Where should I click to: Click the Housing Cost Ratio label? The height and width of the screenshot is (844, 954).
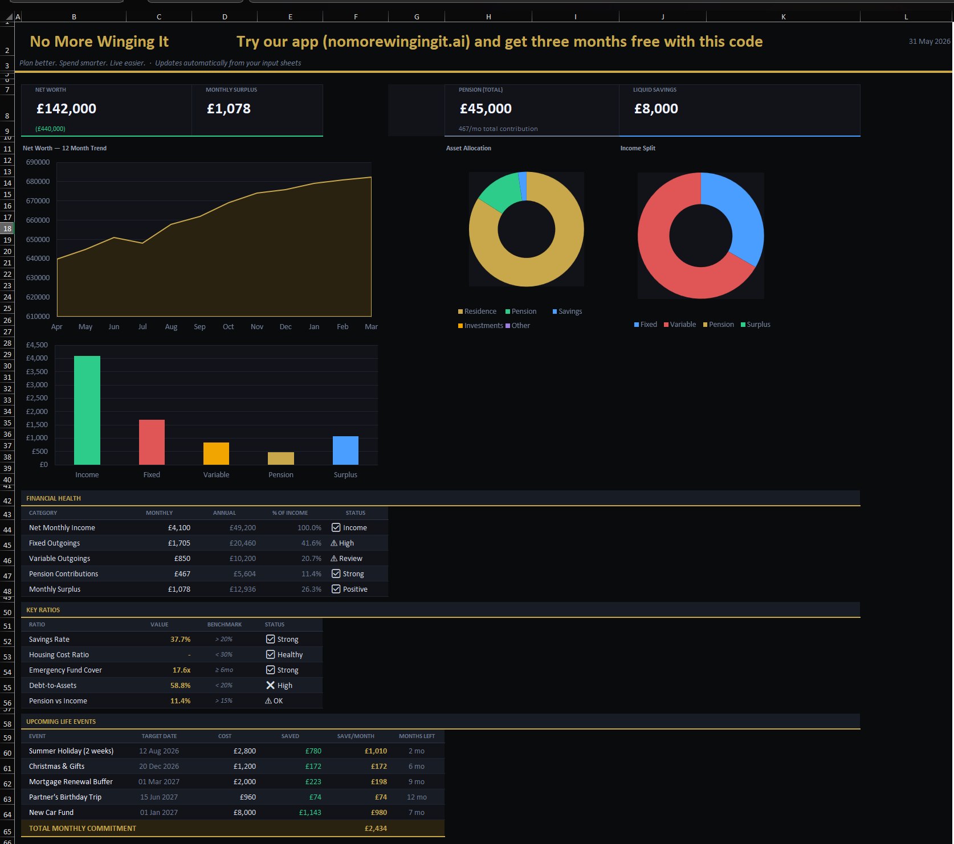tap(59, 655)
